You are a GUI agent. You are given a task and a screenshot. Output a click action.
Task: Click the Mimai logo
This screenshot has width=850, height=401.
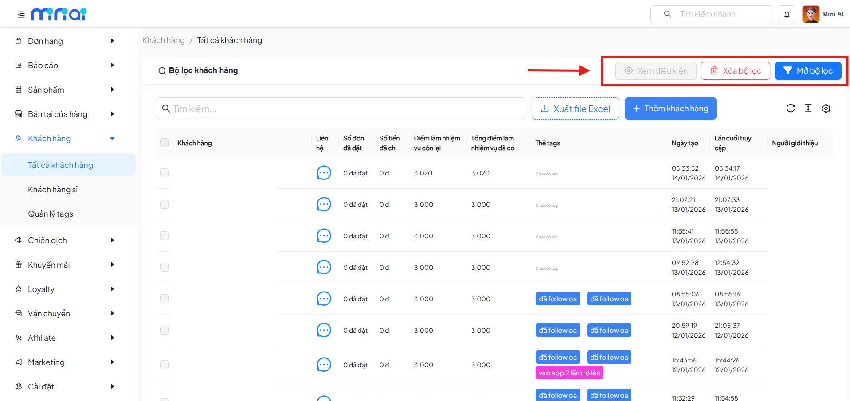click(59, 15)
